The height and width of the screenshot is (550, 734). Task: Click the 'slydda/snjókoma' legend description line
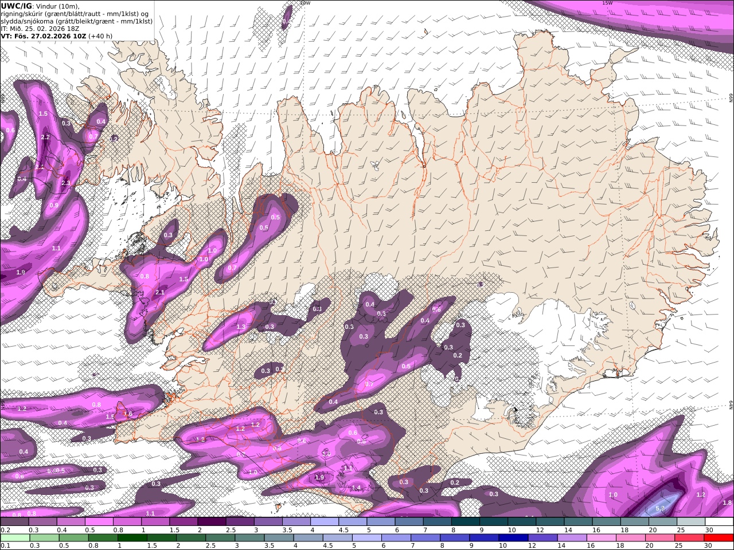pos(77,21)
